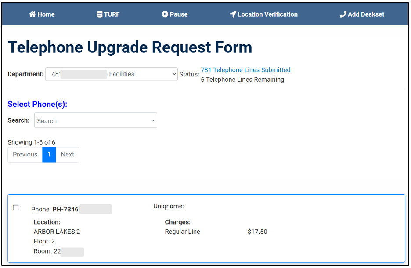This screenshot has height=268, width=411.
Task: Select page 1 in the pagination
Action: pos(49,154)
